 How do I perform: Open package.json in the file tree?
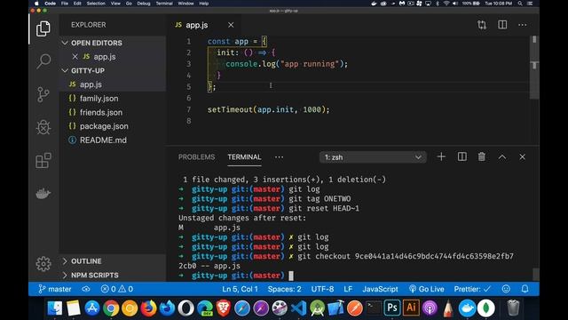[x=113, y=126]
